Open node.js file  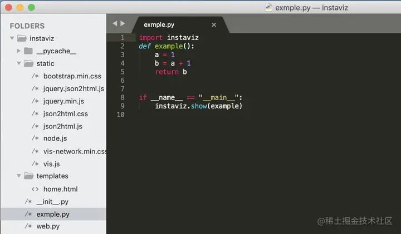coord(55,138)
